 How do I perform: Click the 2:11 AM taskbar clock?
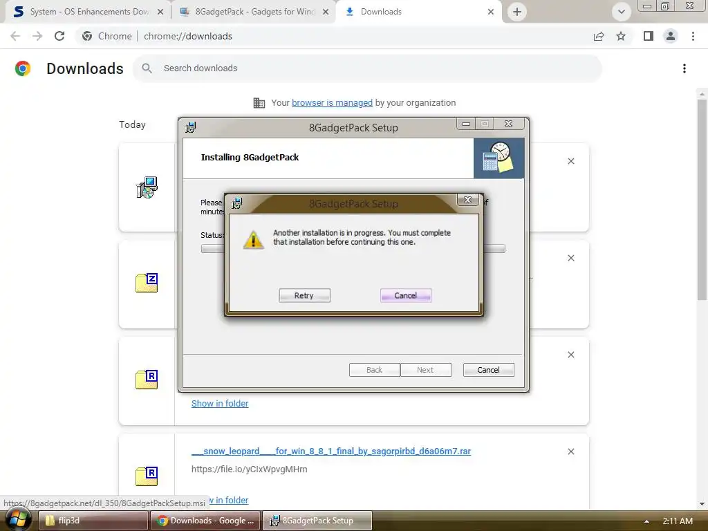pos(678,521)
